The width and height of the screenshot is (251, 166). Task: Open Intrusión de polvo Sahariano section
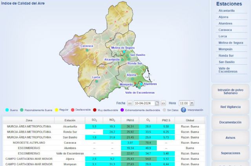tap(231, 91)
